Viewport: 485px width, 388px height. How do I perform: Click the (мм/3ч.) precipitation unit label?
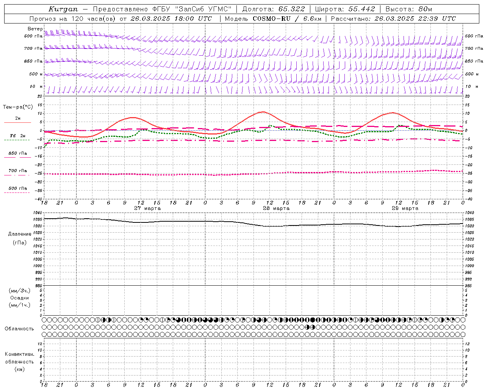(20, 291)
